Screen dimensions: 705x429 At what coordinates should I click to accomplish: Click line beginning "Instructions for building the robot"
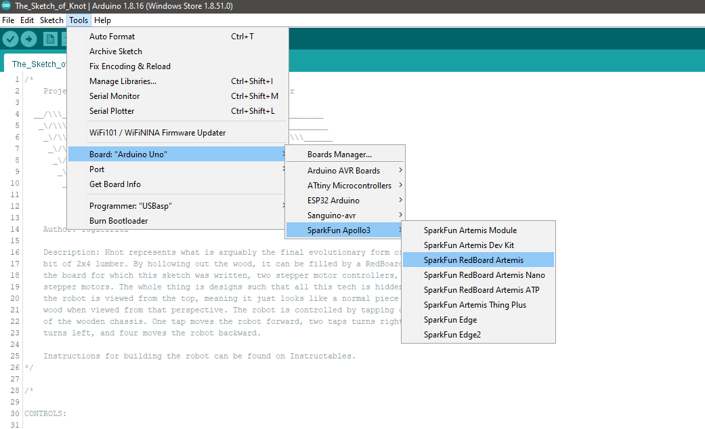pyautogui.click(x=199, y=356)
